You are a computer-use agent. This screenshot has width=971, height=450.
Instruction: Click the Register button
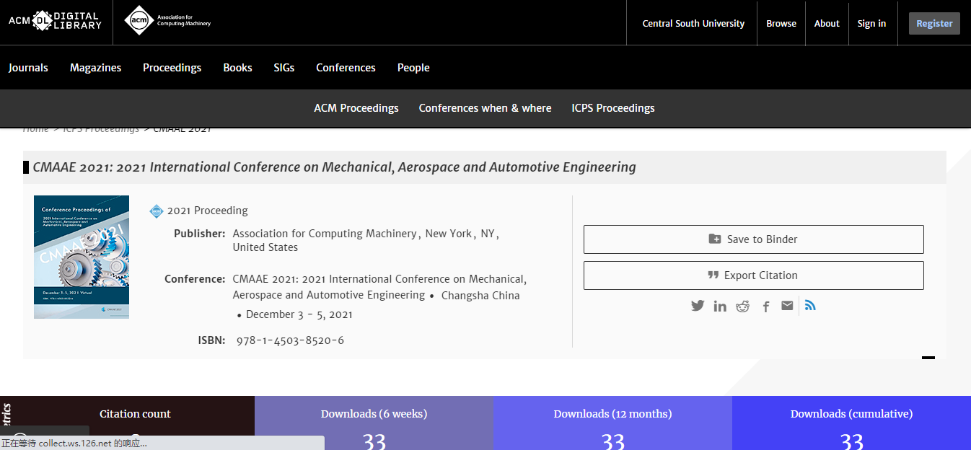click(x=934, y=23)
